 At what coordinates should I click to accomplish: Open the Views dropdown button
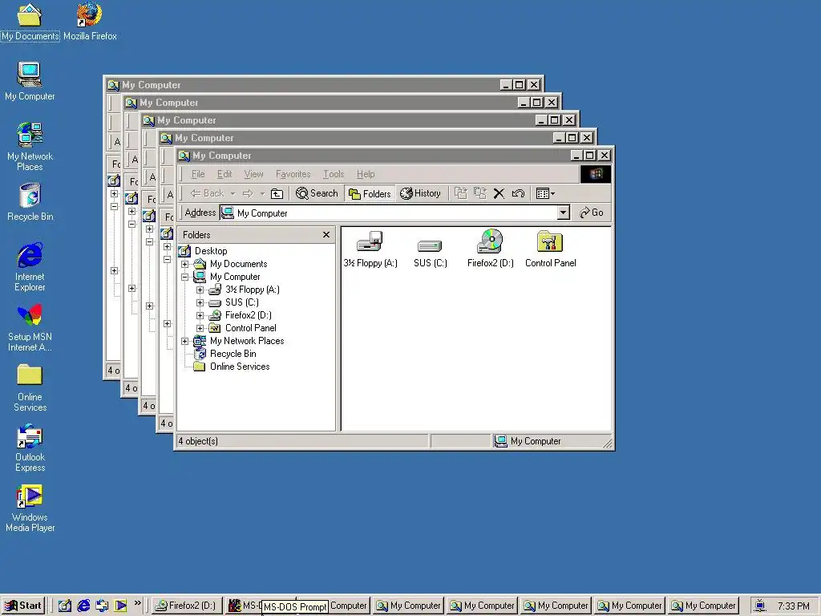tap(545, 193)
